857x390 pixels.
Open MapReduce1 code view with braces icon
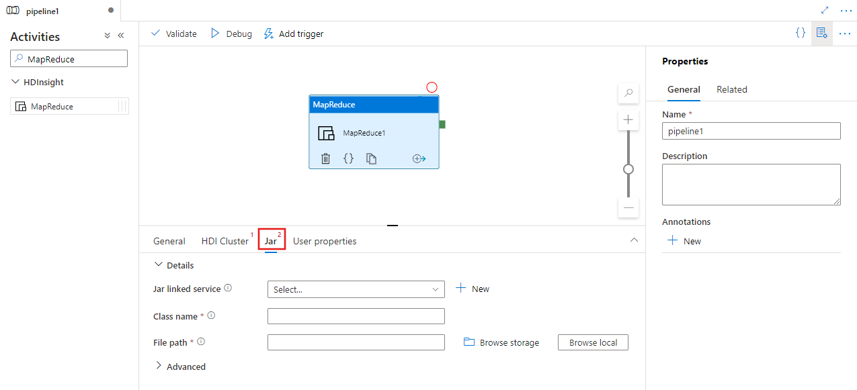click(x=349, y=158)
